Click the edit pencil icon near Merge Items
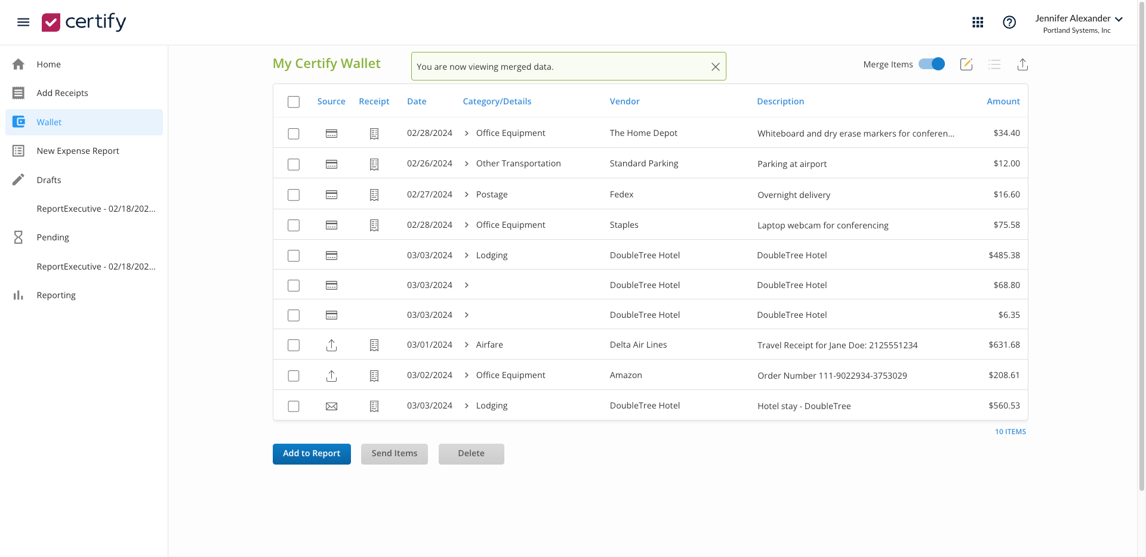This screenshot has height=557, width=1146. tap(966, 64)
